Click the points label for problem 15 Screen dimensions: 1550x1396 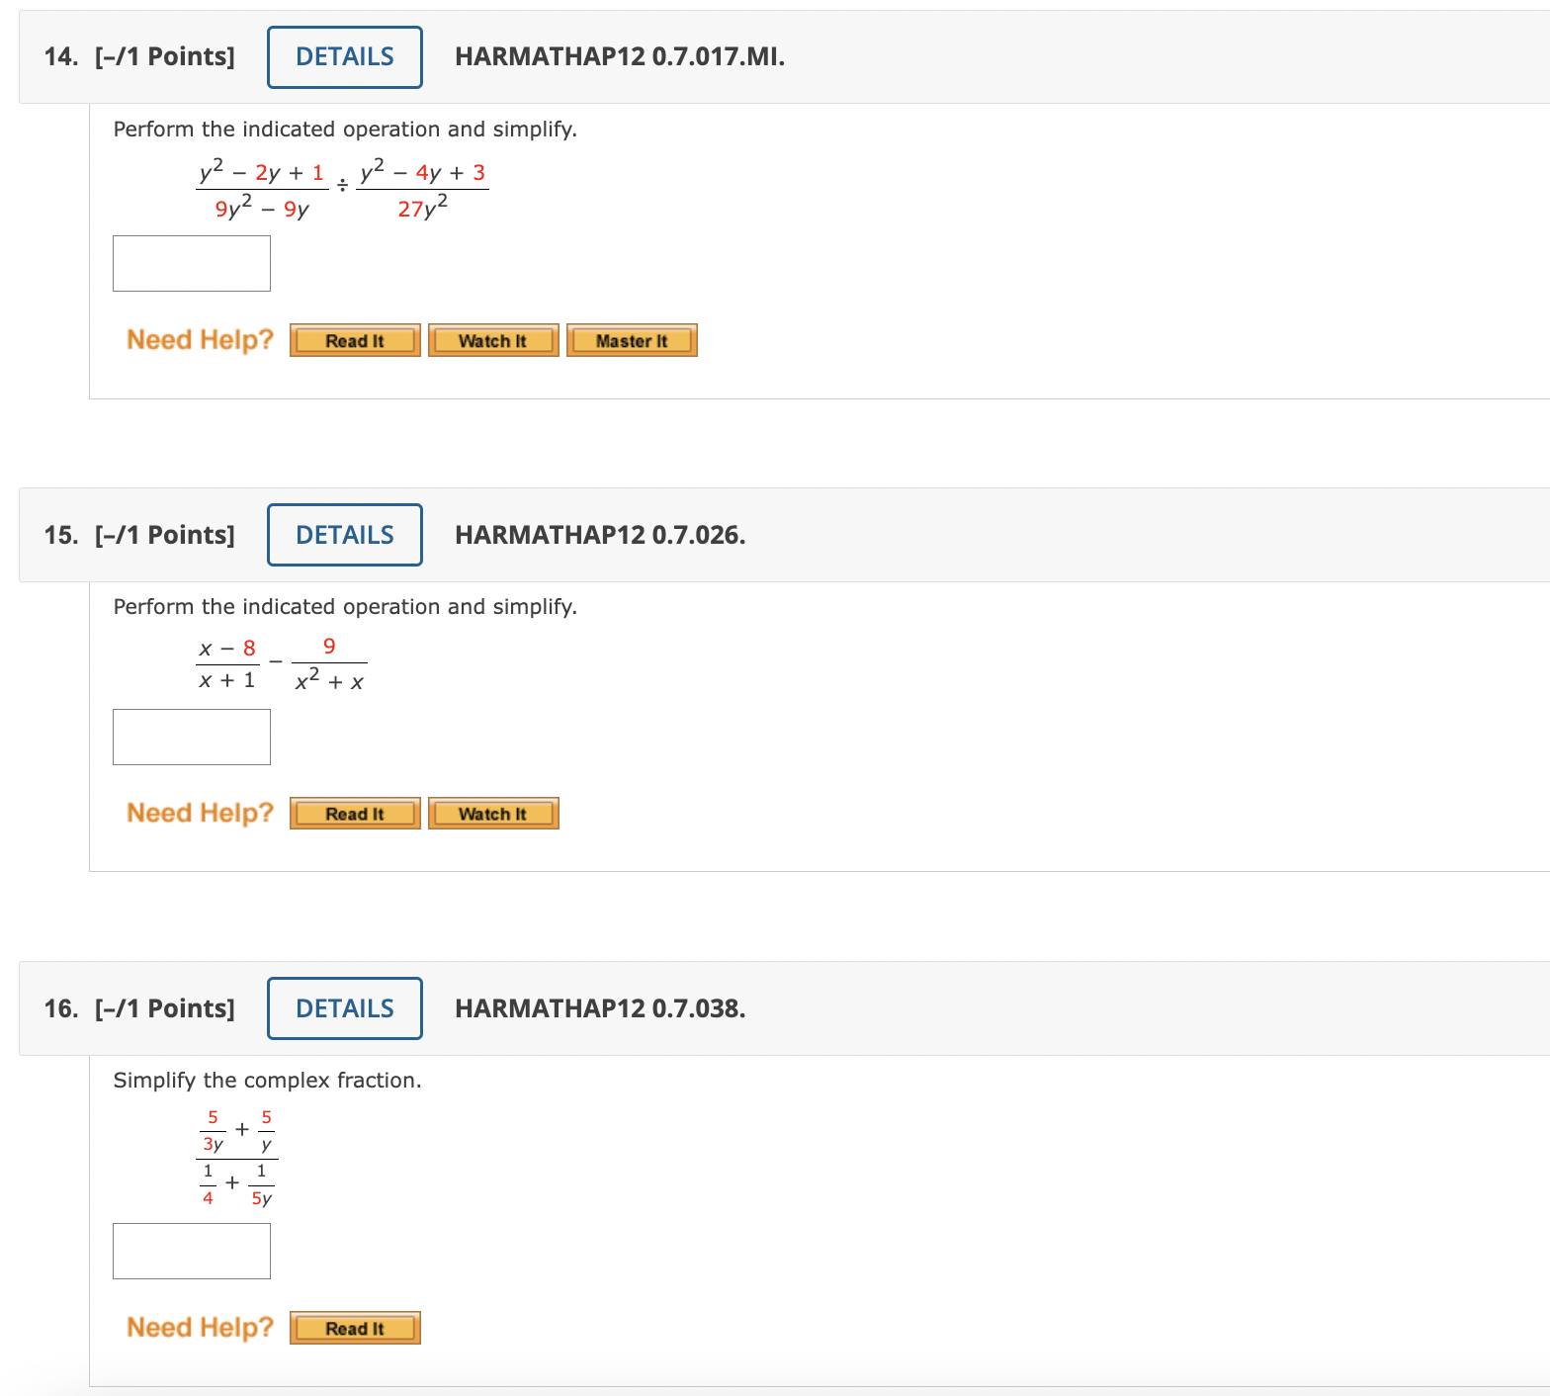[164, 534]
